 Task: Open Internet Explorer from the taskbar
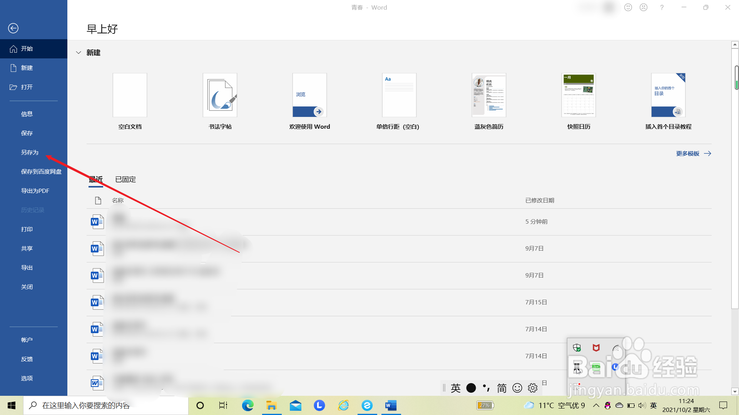tap(343, 405)
